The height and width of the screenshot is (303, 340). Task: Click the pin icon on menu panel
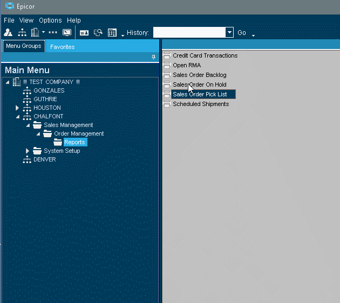(x=153, y=57)
